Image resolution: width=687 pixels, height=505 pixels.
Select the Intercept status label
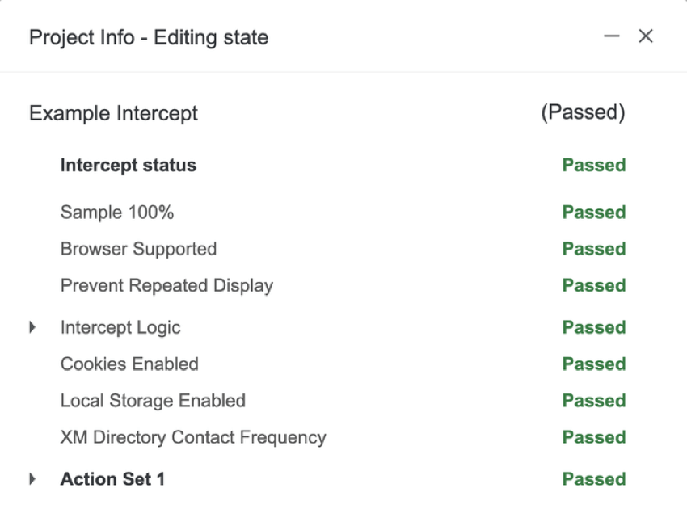tap(128, 166)
